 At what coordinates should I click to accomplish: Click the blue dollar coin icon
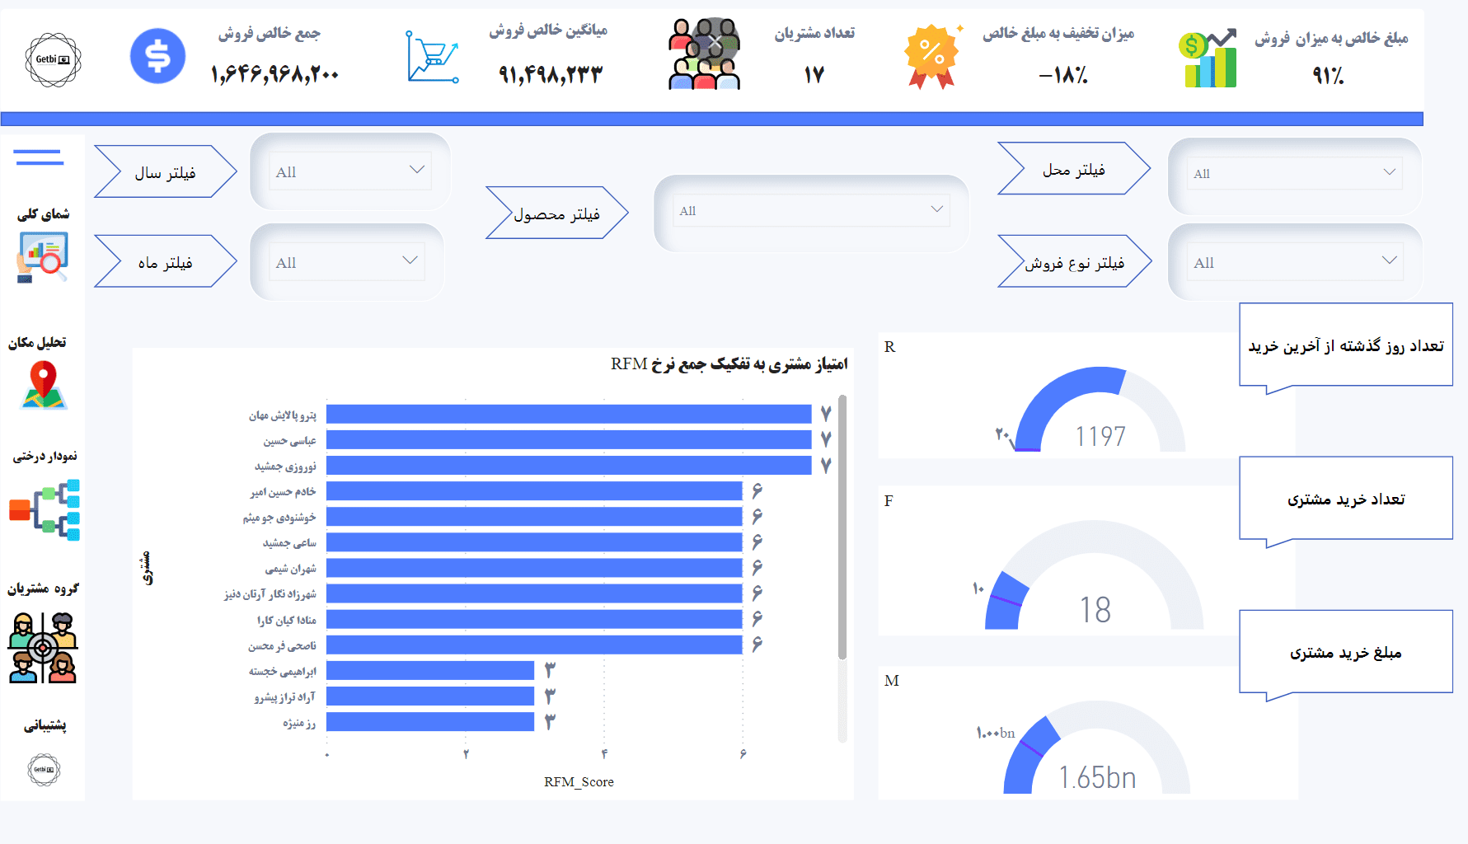point(157,56)
